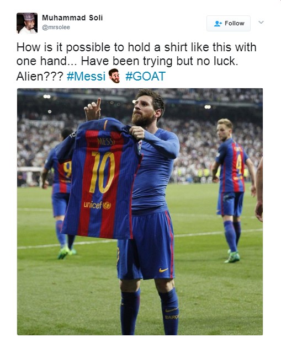Open Muhammad Soli's profile avatar picture
The image size is (281, 338).
pos(27,23)
